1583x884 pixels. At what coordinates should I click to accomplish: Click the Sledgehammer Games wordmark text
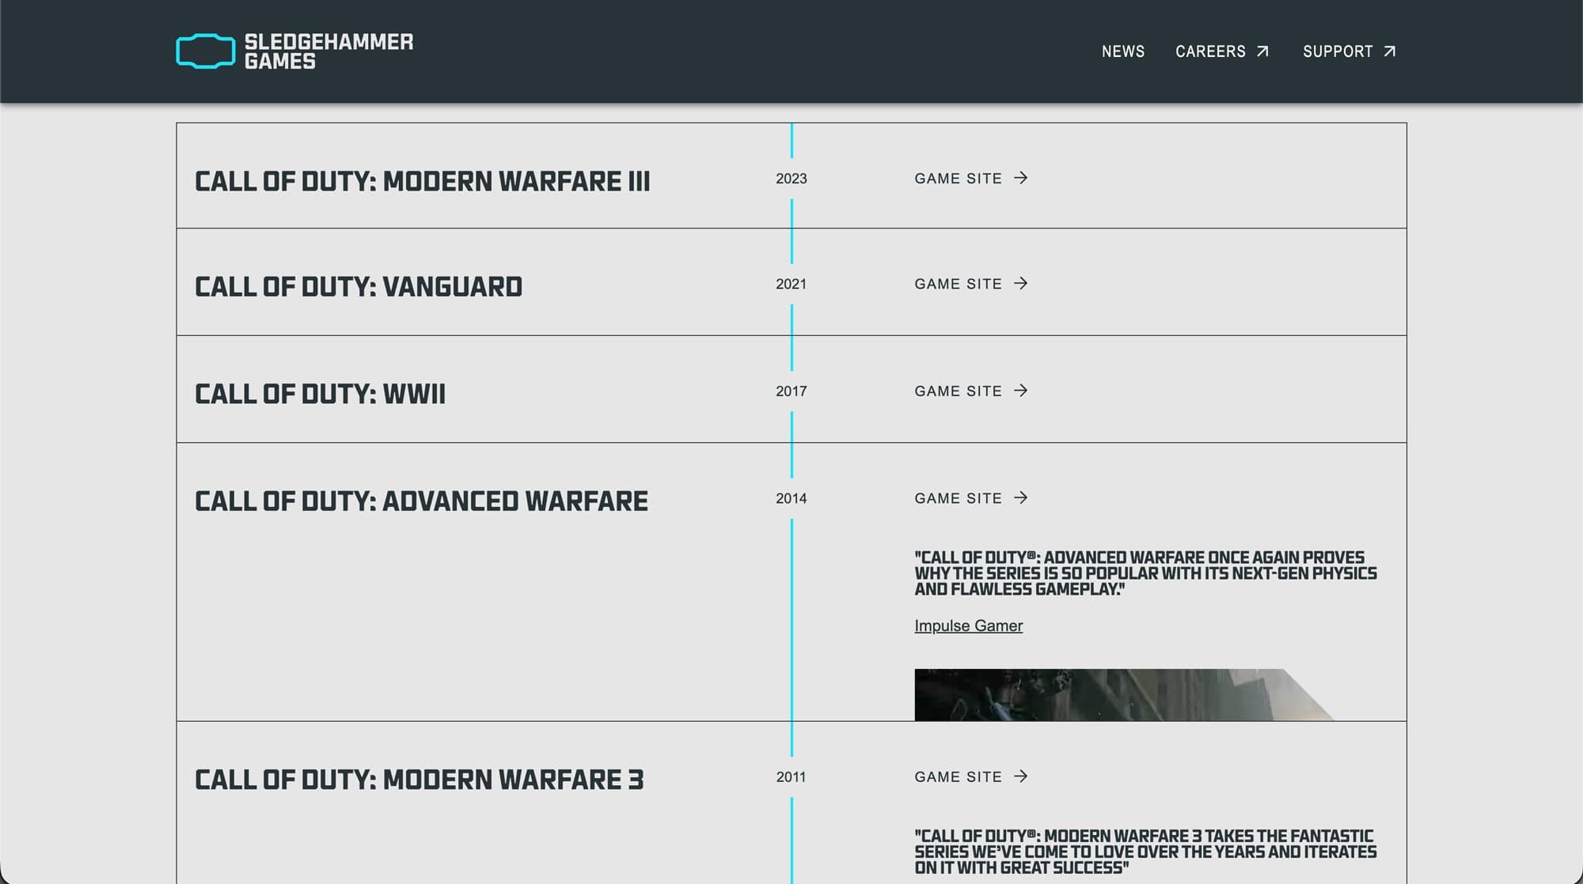[x=328, y=51]
